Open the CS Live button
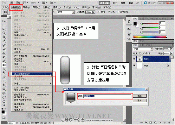Image resolution: width=175 pixels, height=125 pixels. 150,3
